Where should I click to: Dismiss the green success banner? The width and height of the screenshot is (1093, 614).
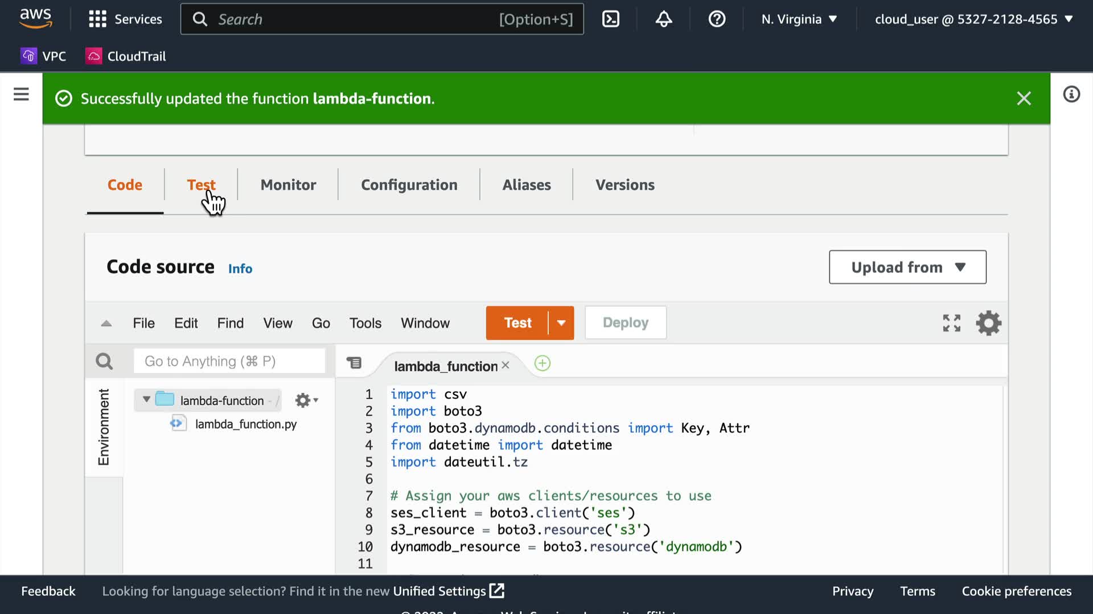[x=1024, y=98]
